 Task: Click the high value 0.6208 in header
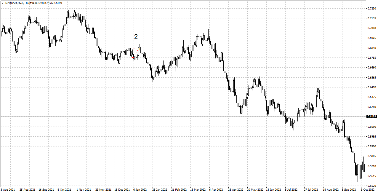[39, 3]
